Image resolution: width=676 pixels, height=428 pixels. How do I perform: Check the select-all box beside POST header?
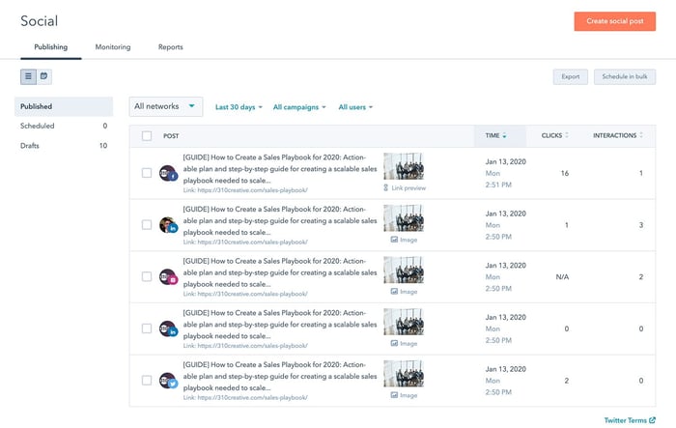pyautogui.click(x=147, y=136)
